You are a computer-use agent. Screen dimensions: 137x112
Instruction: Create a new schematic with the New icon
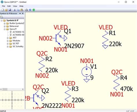[3, 10]
